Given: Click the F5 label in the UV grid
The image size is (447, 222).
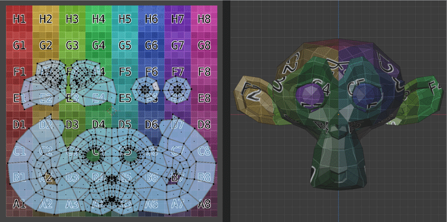Looking at the screenshot, I should [125, 72].
